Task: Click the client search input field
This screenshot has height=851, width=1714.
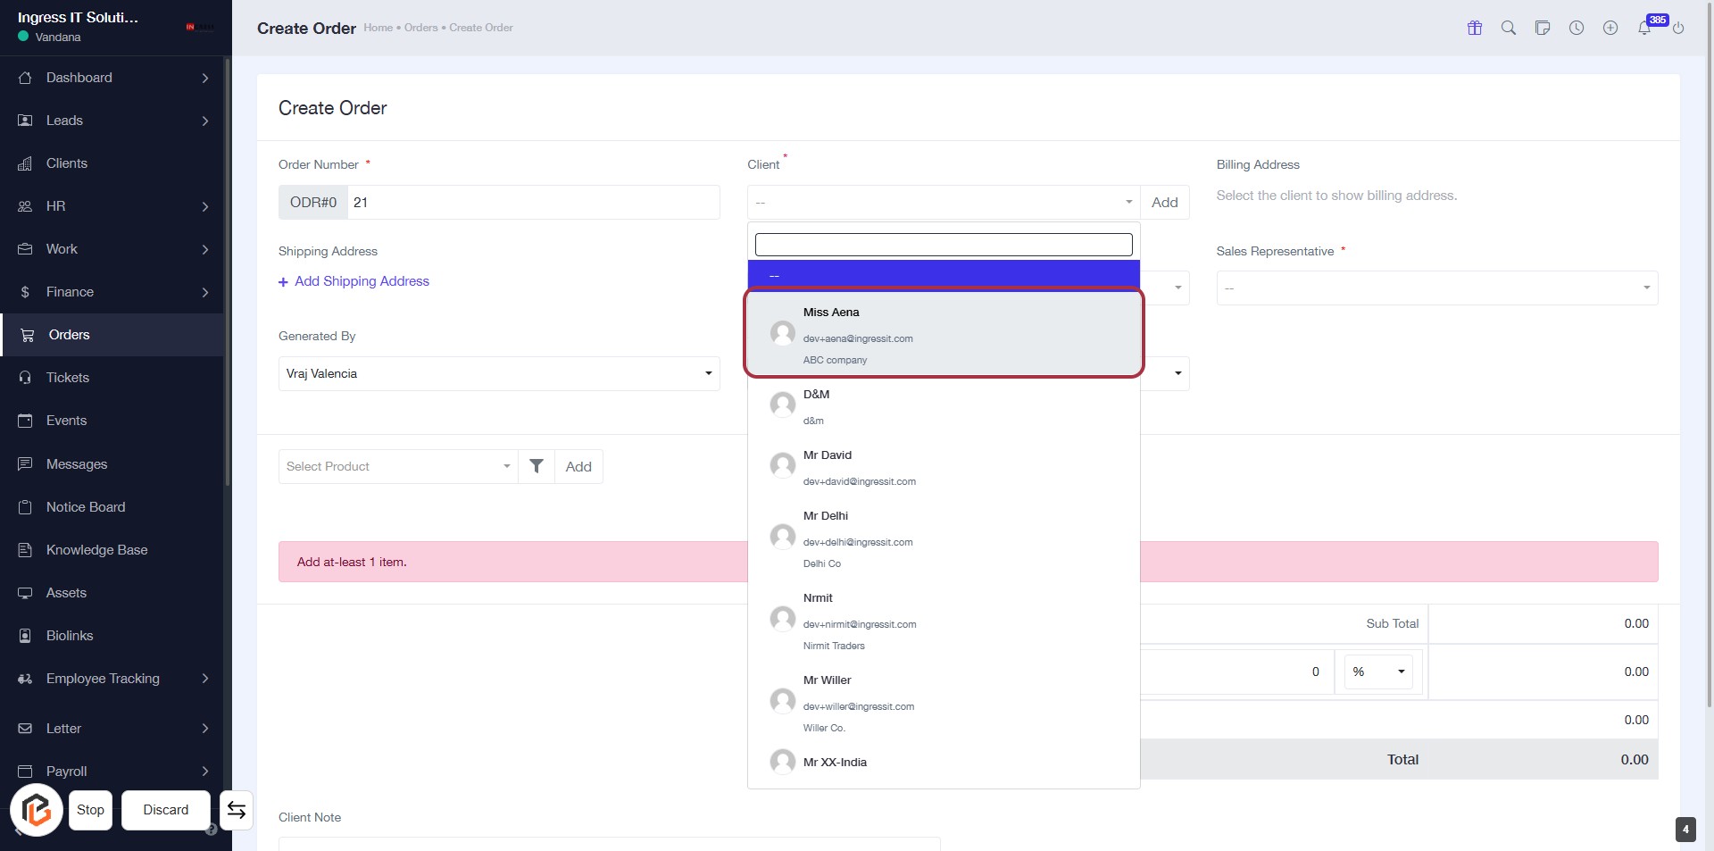Action: pyautogui.click(x=944, y=245)
